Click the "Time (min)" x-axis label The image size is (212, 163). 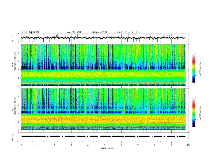pyautogui.click(x=107, y=148)
